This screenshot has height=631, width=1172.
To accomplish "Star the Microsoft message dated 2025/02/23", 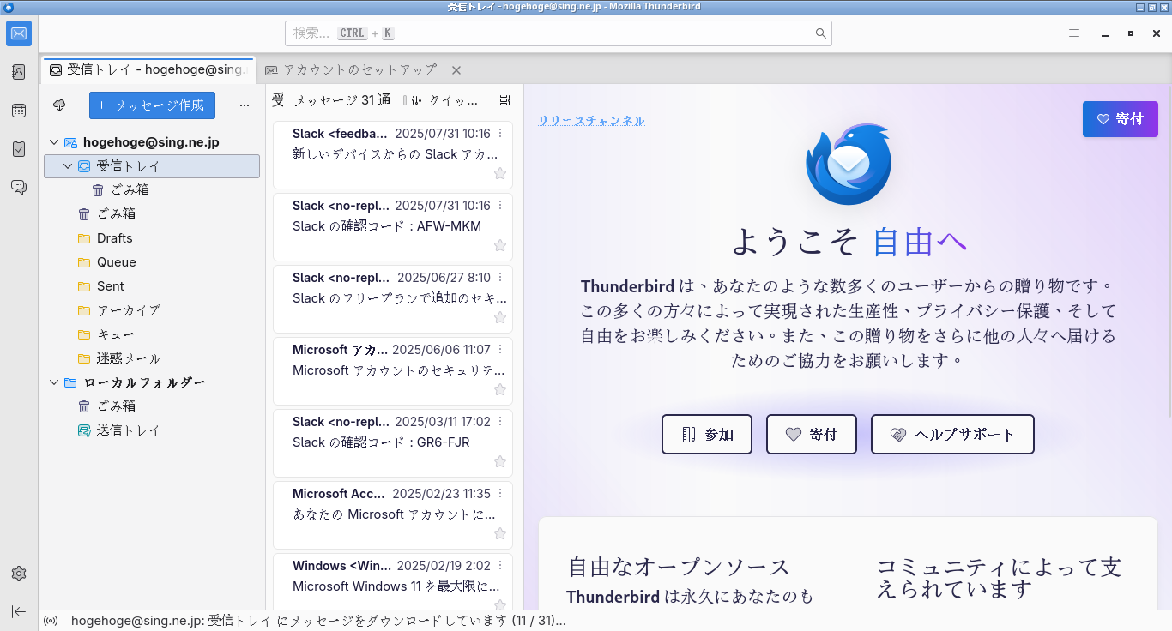I will coord(500,533).
